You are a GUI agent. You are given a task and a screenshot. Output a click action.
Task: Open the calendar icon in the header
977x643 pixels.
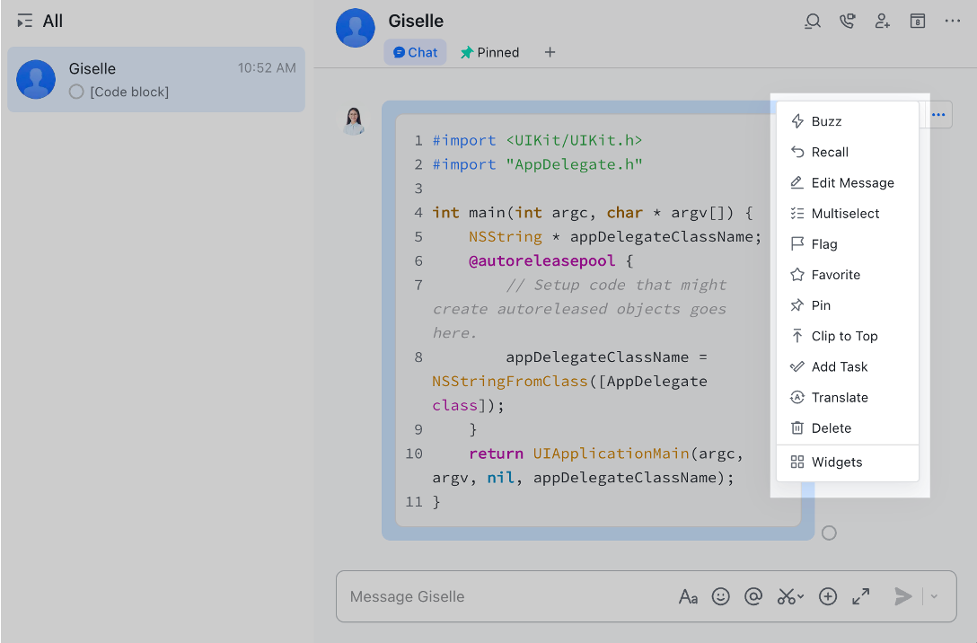(x=917, y=21)
